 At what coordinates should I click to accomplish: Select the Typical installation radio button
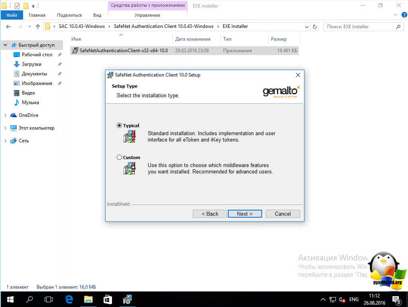(x=119, y=126)
